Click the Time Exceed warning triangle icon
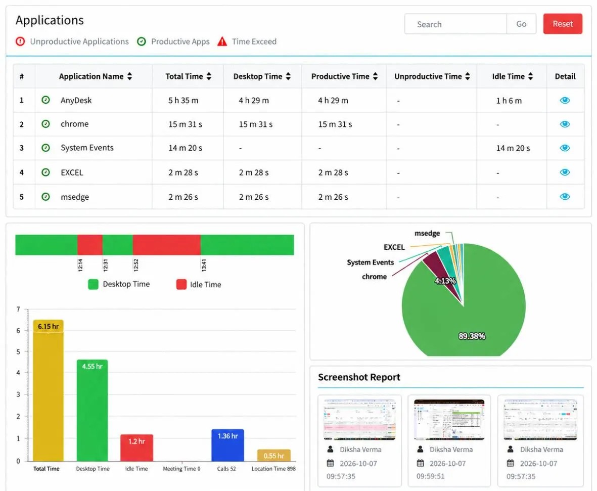This screenshot has height=491, width=597. tap(222, 41)
